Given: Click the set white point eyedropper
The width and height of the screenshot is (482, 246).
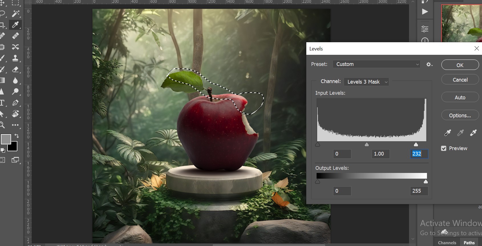Looking at the screenshot, I should click(473, 133).
